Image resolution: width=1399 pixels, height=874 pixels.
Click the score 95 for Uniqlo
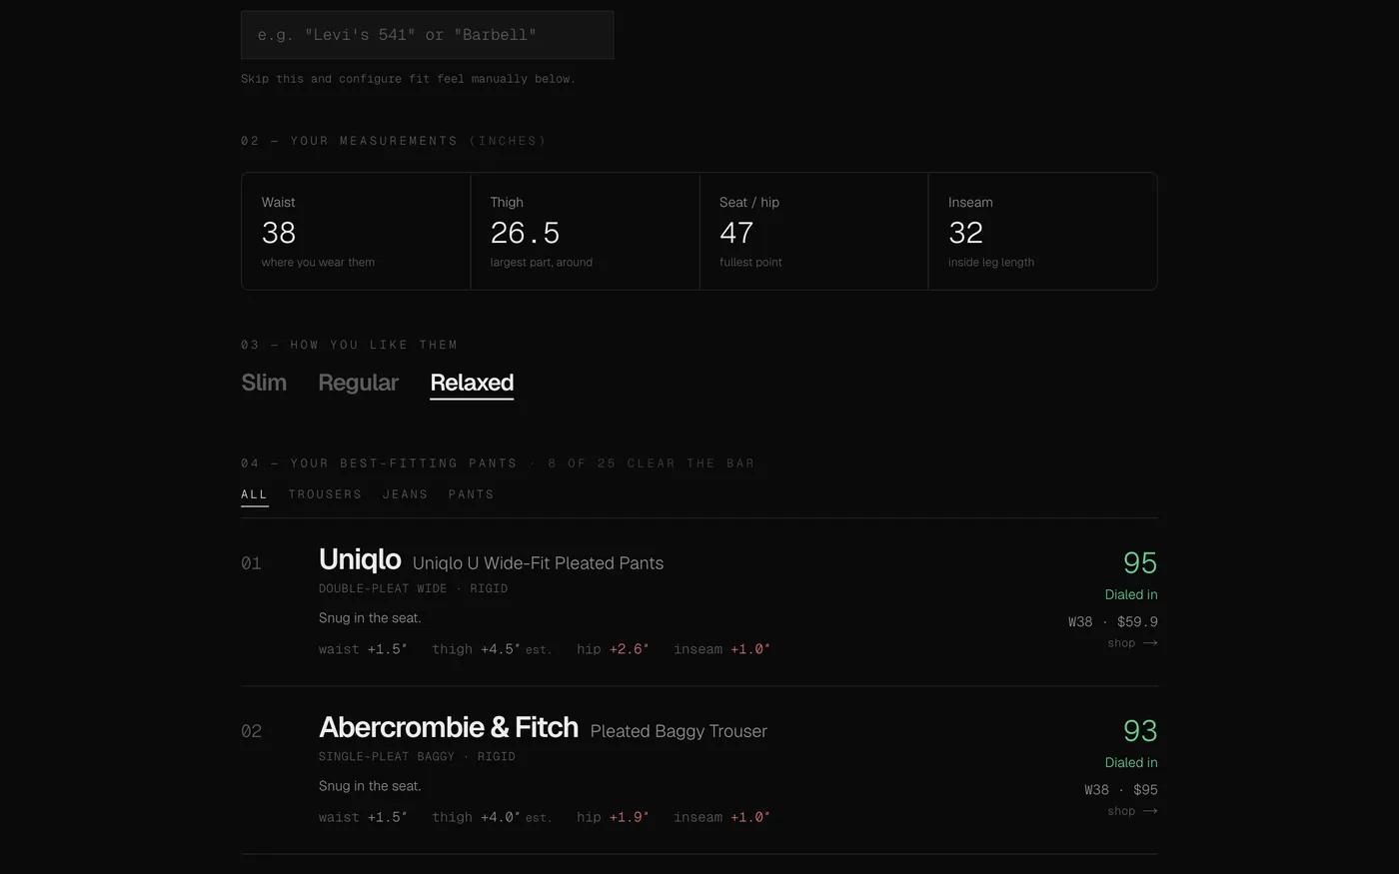pos(1140,562)
